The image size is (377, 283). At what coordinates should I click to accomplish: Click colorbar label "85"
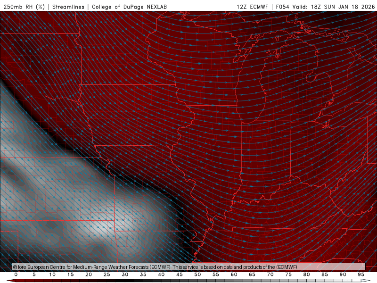pos(325,275)
